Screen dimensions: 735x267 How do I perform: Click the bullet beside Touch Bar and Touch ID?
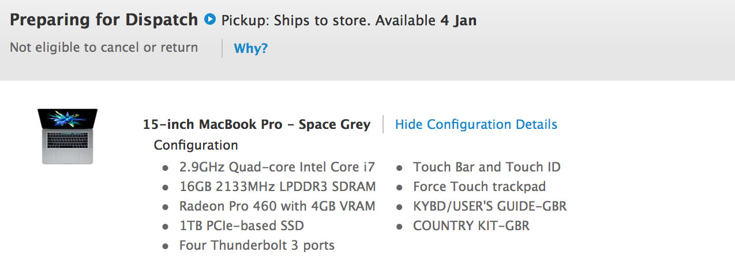point(399,168)
